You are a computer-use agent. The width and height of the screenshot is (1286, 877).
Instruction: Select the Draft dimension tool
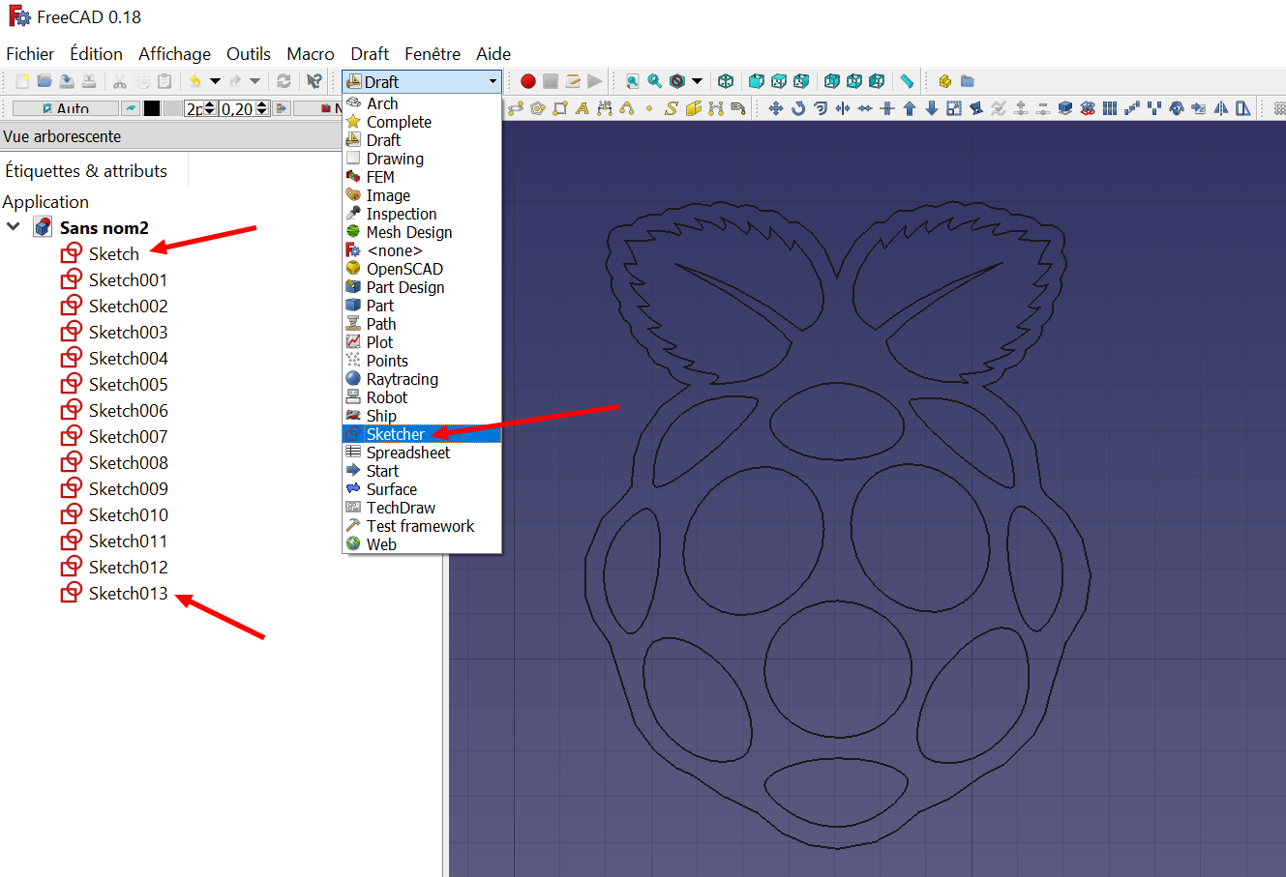click(x=605, y=108)
